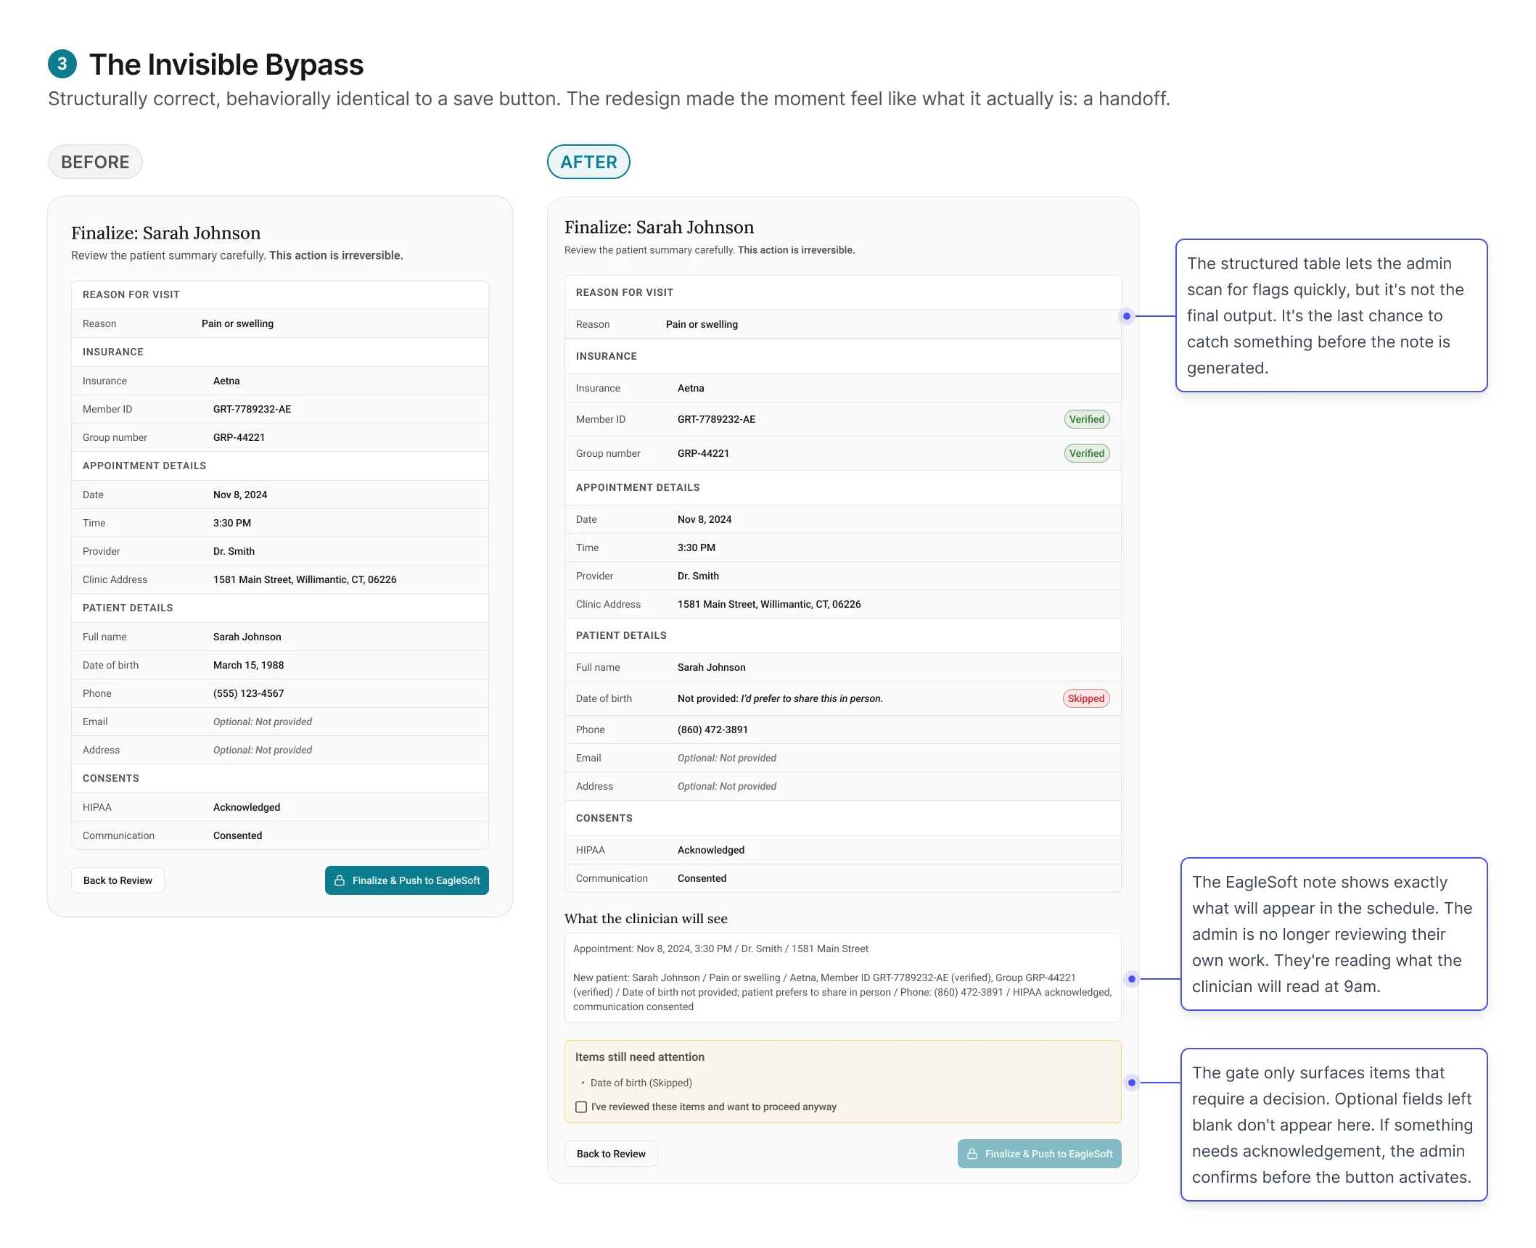Screen dimensions: 1536x1248
Task: Click Back to Review in AFTER panel
Action: click(x=611, y=1154)
